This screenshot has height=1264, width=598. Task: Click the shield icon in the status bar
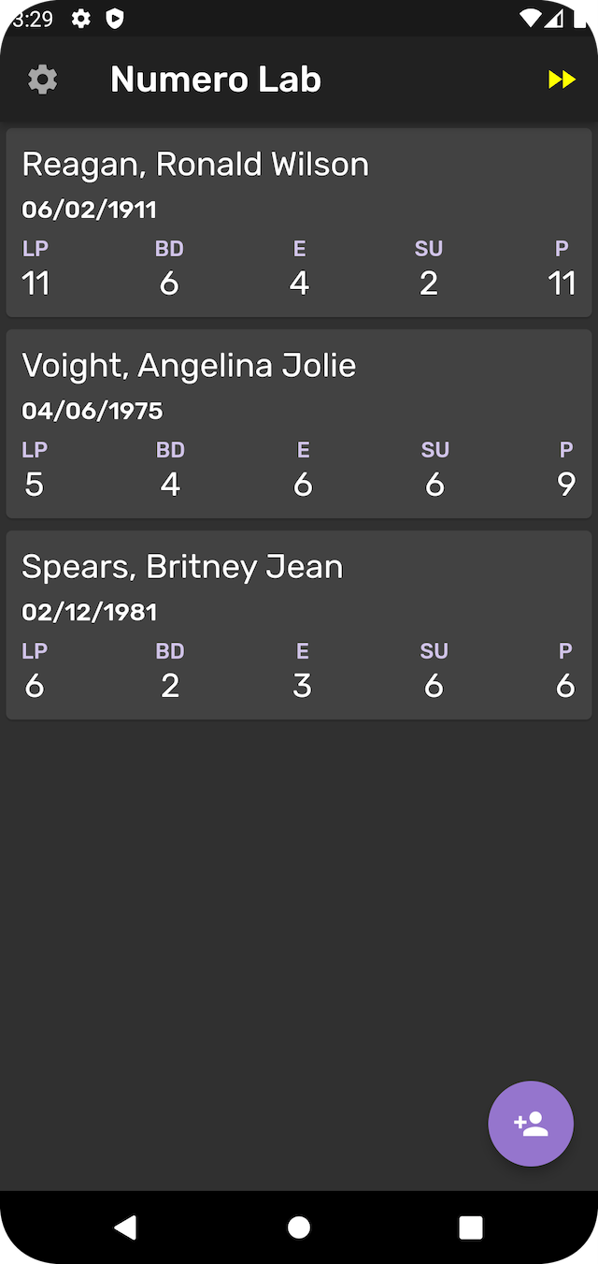tap(114, 18)
